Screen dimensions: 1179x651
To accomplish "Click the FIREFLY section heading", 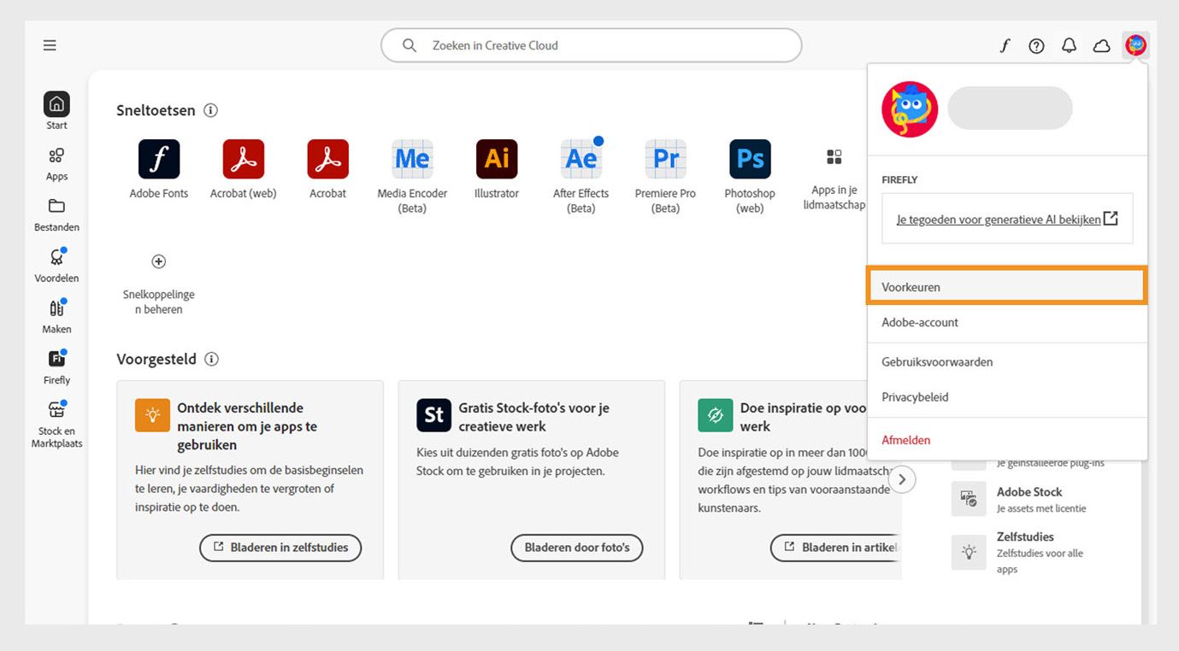I will tap(899, 179).
